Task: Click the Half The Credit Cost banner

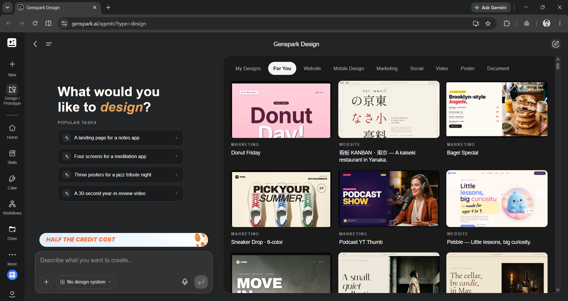Action: click(x=124, y=240)
